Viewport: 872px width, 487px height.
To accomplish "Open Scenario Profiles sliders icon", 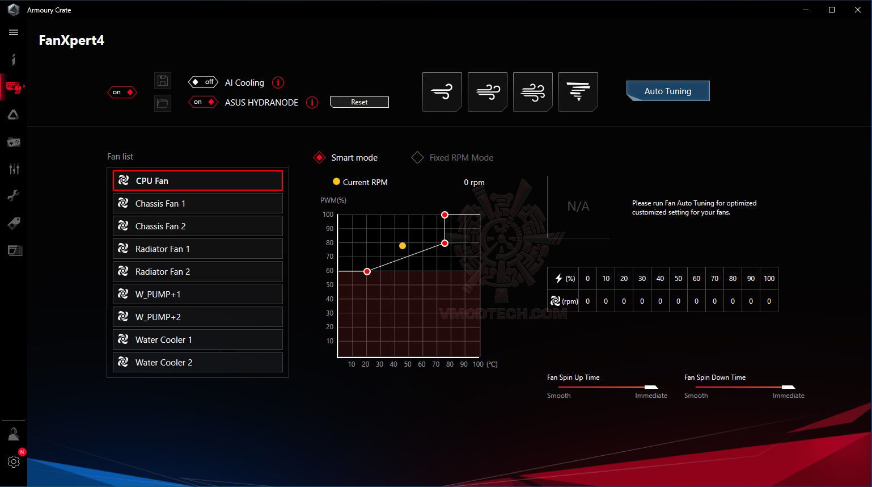I will [x=14, y=169].
